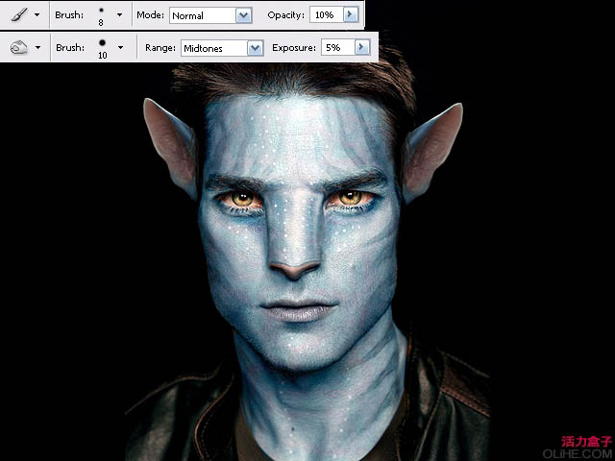Open the Exposure slider arrow
This screenshot has width=615, height=461.
362,47
